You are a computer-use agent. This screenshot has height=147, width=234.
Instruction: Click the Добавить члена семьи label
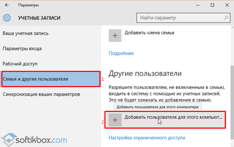[149, 33]
